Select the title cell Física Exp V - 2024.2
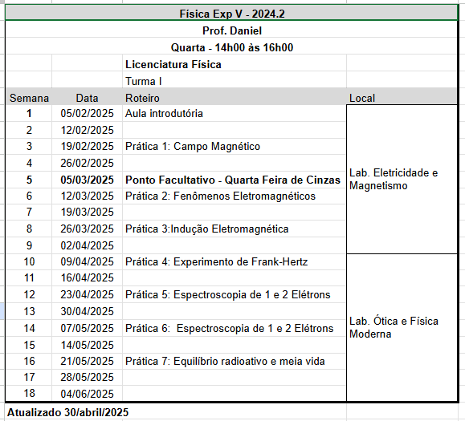 [x=231, y=14]
